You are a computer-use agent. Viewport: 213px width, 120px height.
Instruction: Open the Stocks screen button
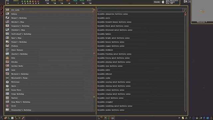coord(157,2)
